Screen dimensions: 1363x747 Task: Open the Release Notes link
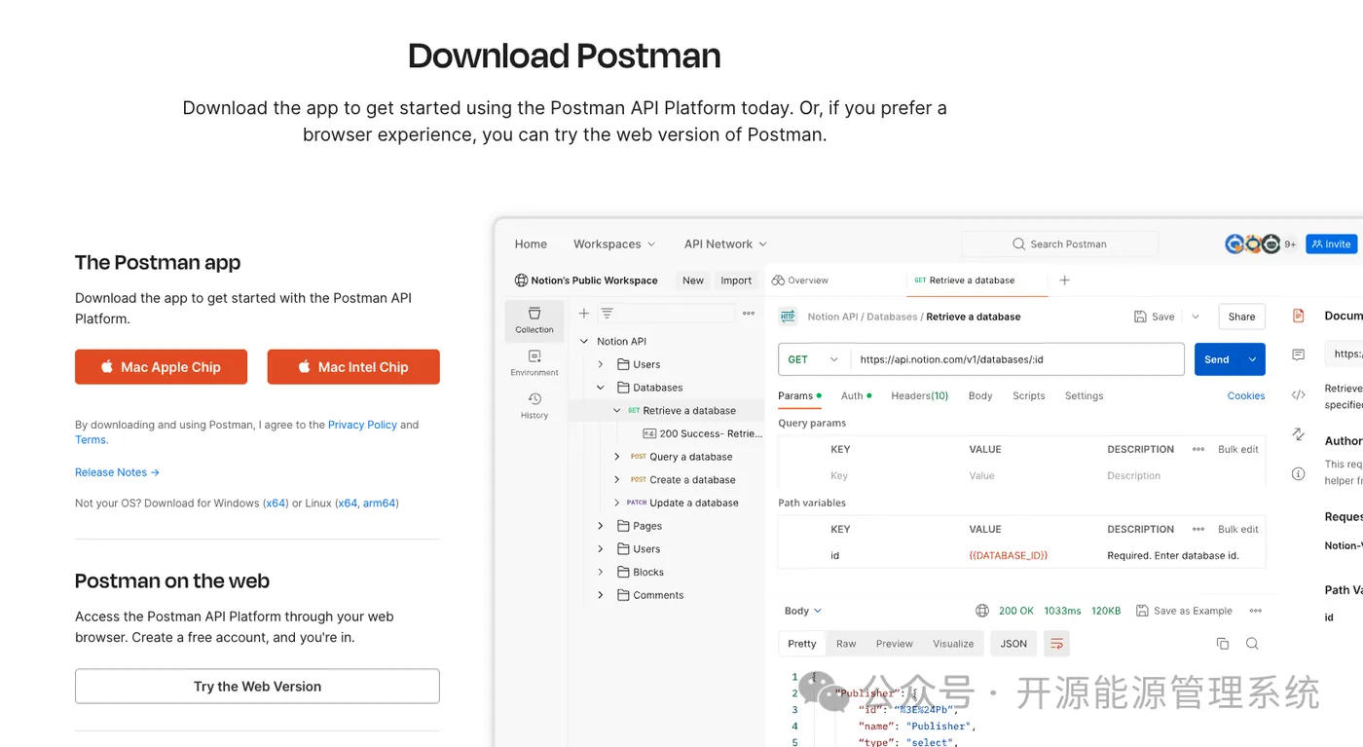[x=117, y=472]
